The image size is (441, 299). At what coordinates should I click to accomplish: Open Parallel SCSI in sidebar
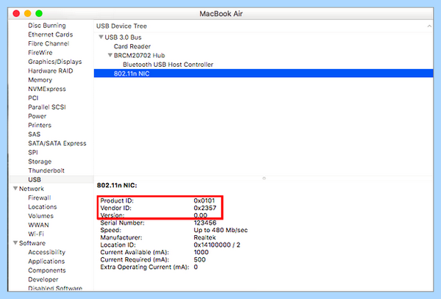pos(47,107)
